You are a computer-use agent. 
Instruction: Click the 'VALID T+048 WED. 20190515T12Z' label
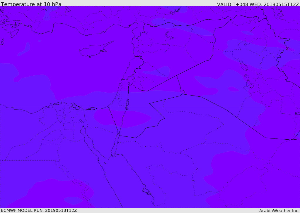pyautogui.click(x=258, y=4)
